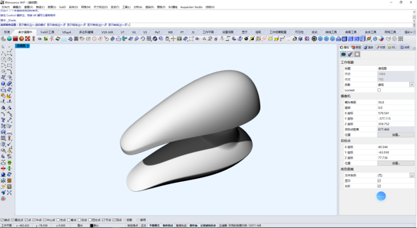Toggle the 显示 checkbox under background image
The height and width of the screenshot is (228, 417).
[379, 180]
